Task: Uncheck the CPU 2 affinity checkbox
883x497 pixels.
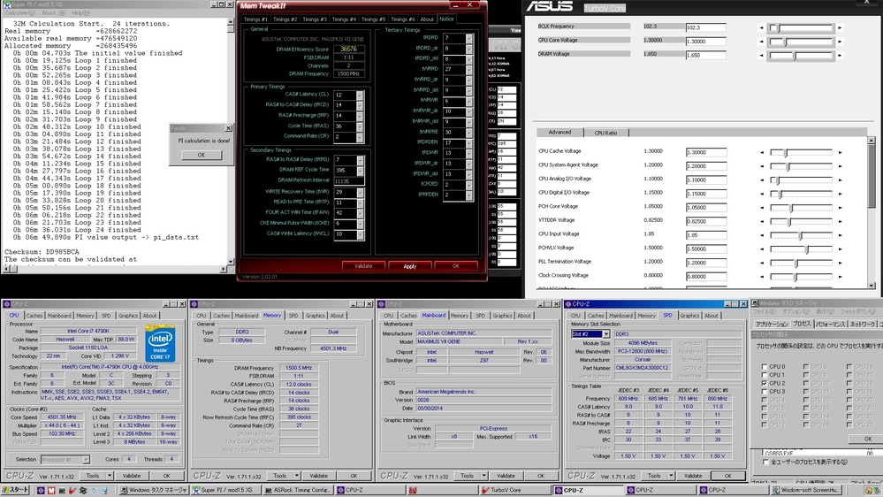Action: (765, 383)
